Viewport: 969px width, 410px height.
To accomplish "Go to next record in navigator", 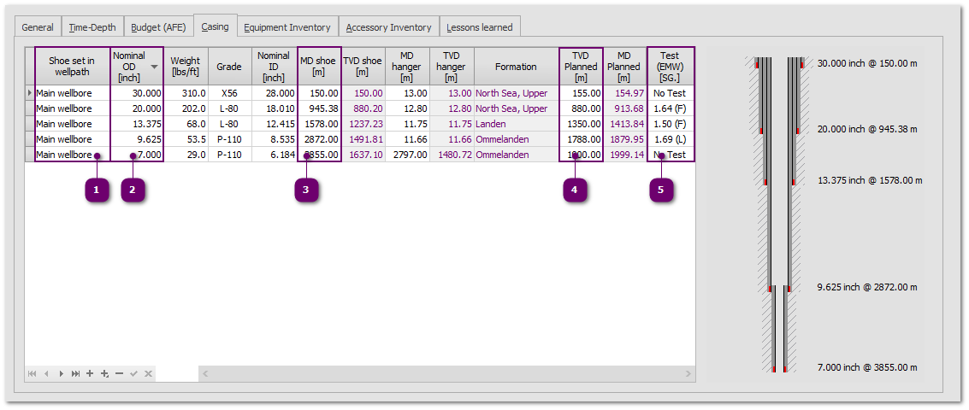I will tap(61, 373).
